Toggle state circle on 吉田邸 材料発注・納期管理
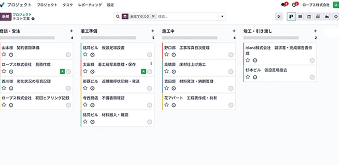 coord(231,88)
